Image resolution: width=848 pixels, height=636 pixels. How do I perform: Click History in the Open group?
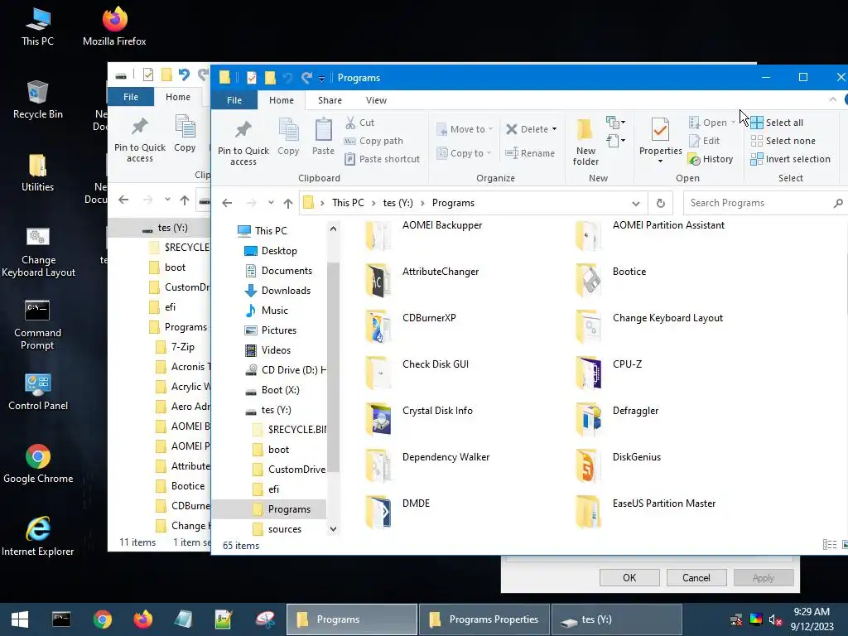tap(710, 159)
